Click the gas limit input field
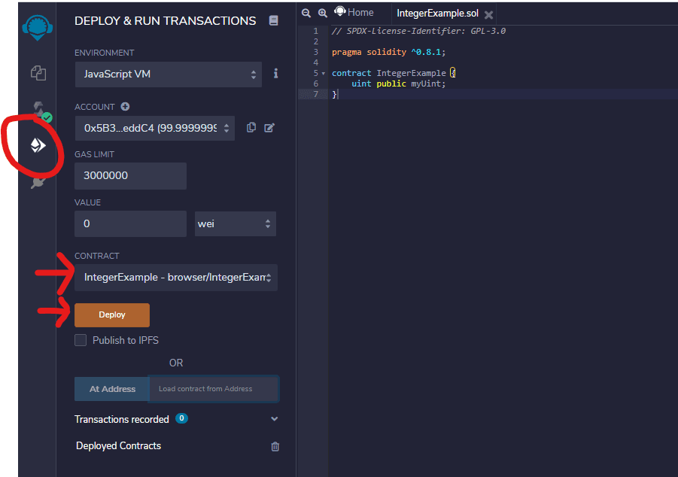Image resolution: width=678 pixels, height=477 pixels. tap(131, 175)
